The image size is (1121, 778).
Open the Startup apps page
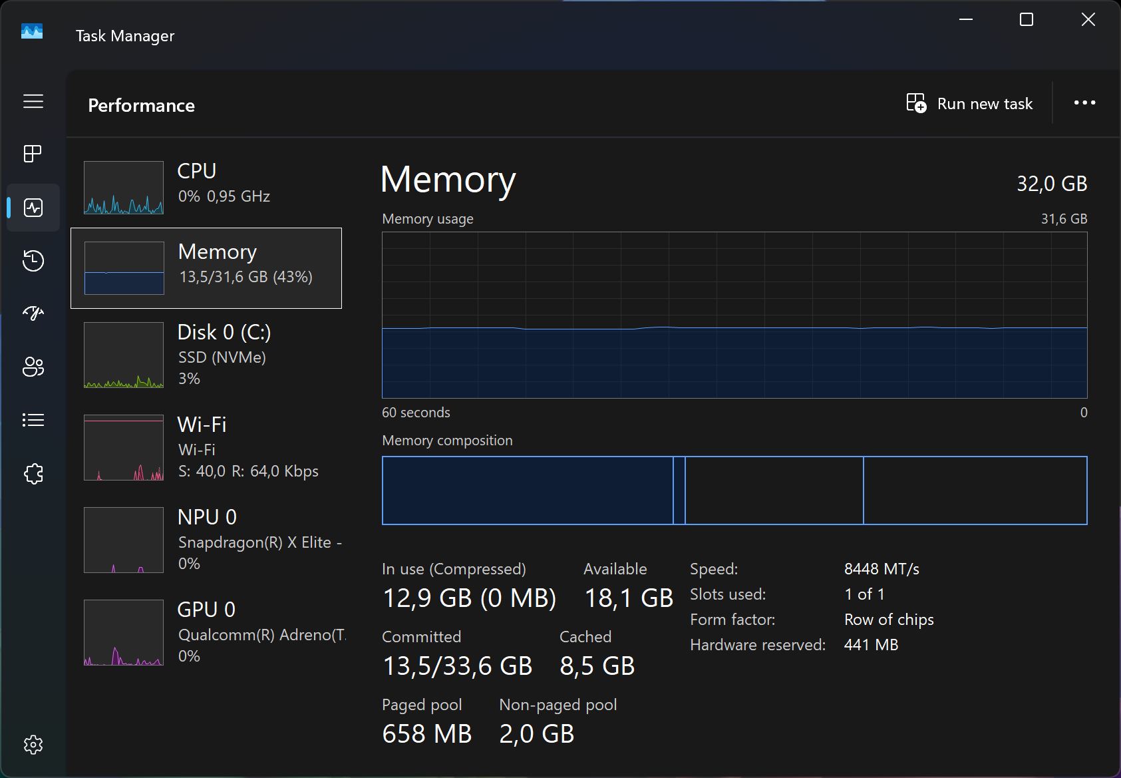[x=33, y=313]
